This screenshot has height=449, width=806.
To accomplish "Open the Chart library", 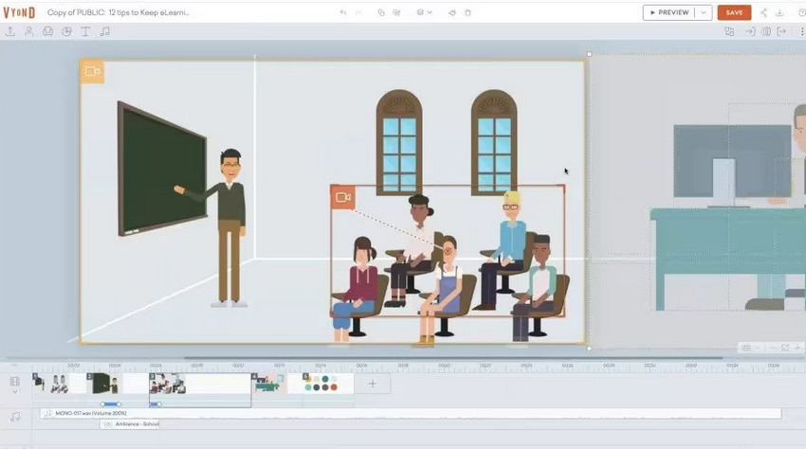I will point(66,31).
